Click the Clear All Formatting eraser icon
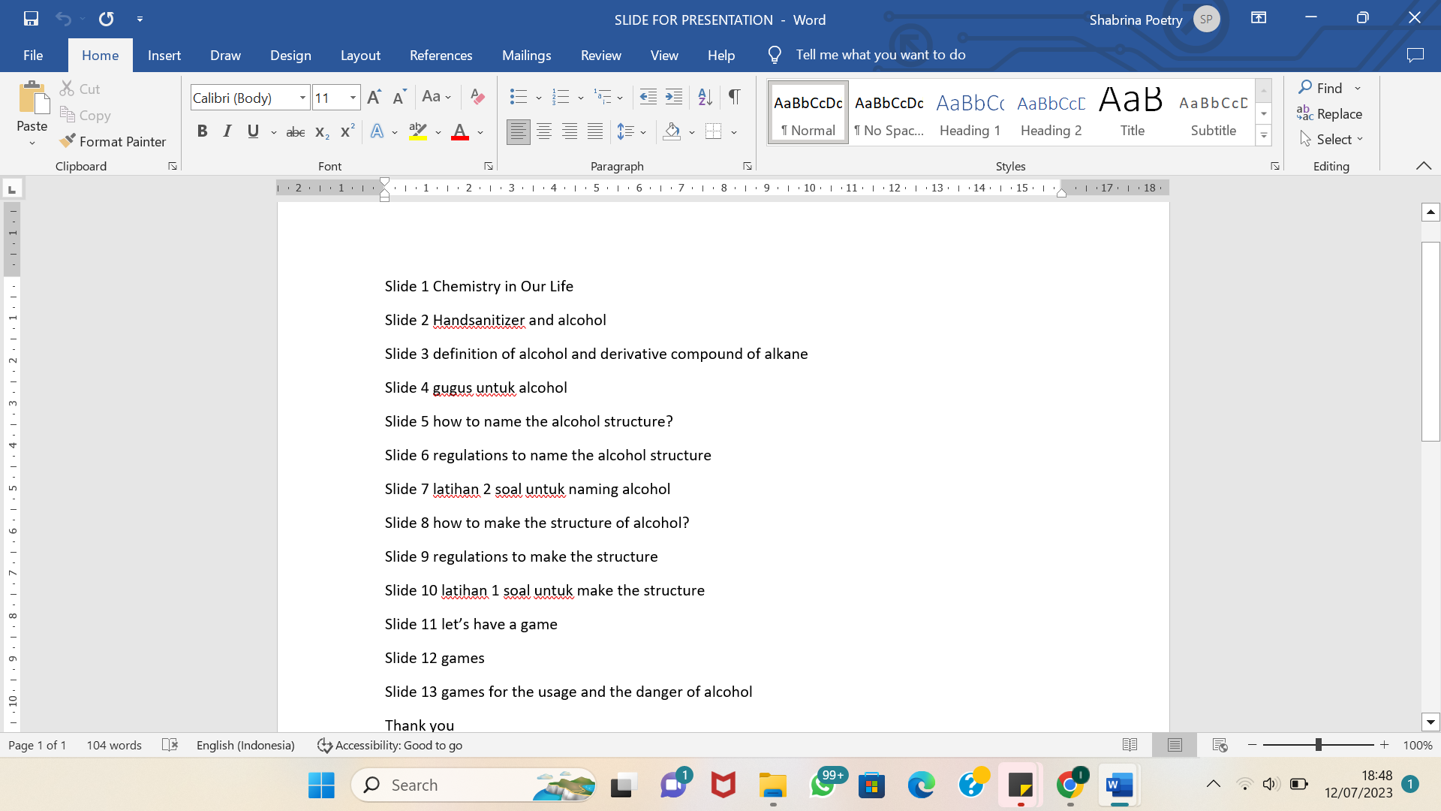Viewport: 1441px width, 811px height. point(477,96)
